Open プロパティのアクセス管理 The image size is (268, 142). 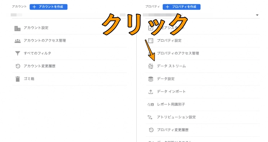point(178,53)
